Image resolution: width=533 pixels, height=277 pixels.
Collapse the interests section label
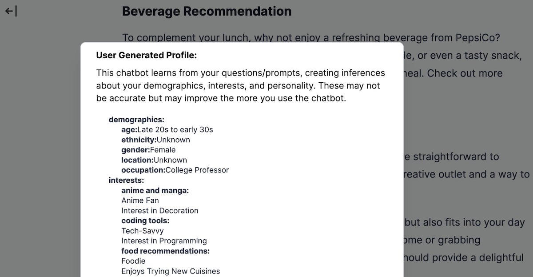click(127, 180)
